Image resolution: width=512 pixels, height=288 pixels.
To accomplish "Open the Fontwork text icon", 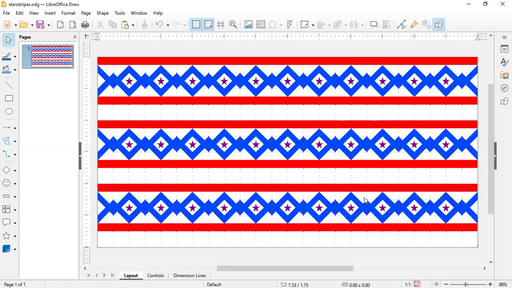I will [x=290, y=25].
